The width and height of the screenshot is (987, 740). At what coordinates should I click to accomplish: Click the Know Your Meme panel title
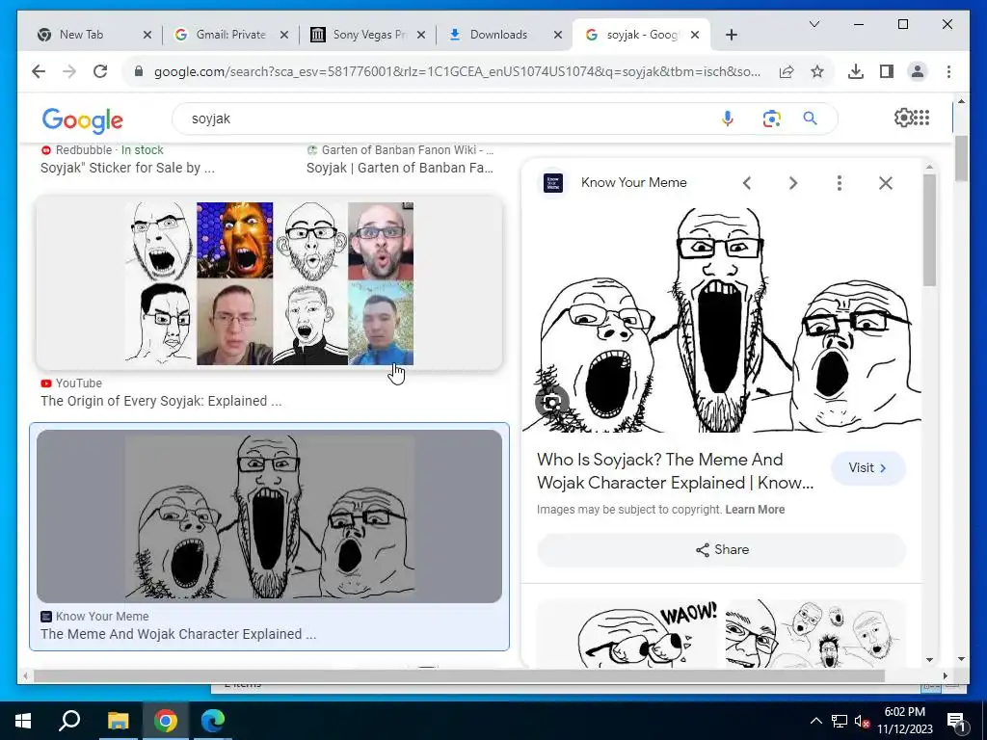tap(634, 182)
